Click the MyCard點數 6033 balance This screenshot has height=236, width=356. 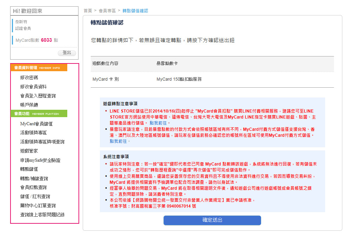tap(37, 40)
